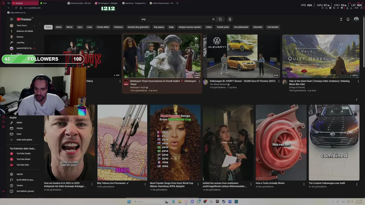The height and width of the screenshot is (205, 365).
Task: Select the Oyun filter chip
Action: tap(80, 27)
